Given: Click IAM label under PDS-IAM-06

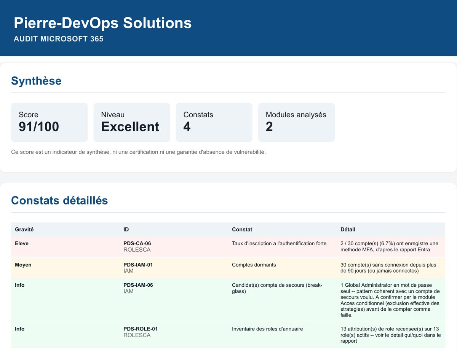Looking at the screenshot, I should click(x=128, y=291).
